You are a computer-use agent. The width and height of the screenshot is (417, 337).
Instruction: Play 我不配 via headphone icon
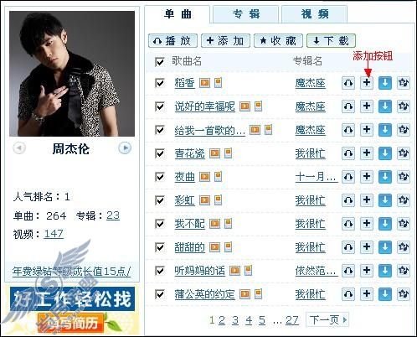click(x=348, y=224)
